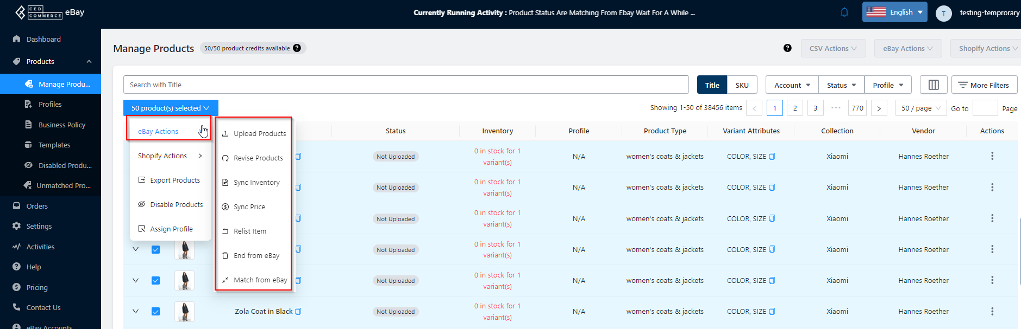Click the Help sidebar icon
Image resolution: width=1021 pixels, height=329 pixels.
tap(16, 267)
